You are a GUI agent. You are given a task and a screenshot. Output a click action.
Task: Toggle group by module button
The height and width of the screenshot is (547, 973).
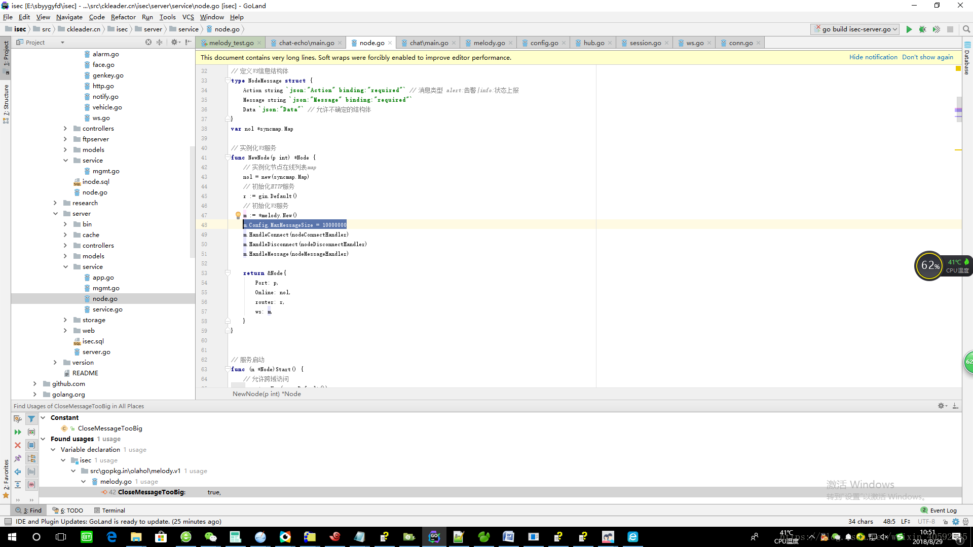tap(31, 445)
